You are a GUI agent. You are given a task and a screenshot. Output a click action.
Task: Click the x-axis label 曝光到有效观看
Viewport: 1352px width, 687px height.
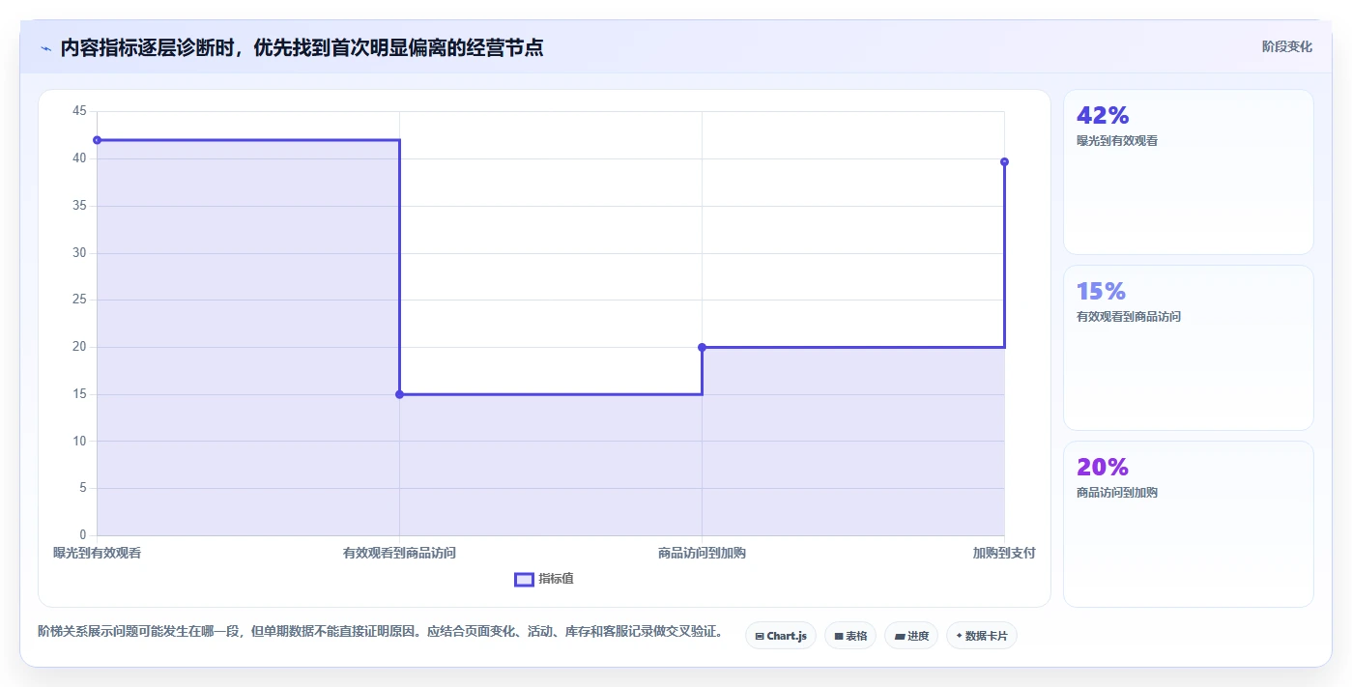tap(97, 553)
